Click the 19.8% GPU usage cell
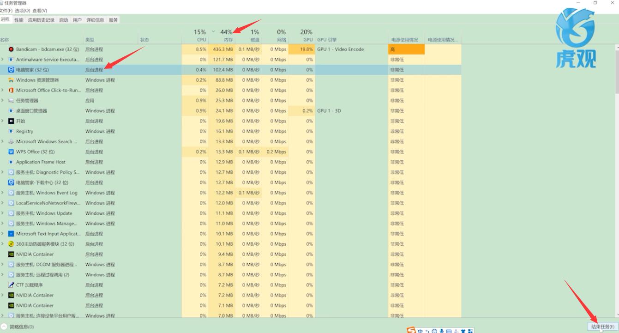The width and height of the screenshot is (619, 333). click(x=301, y=49)
